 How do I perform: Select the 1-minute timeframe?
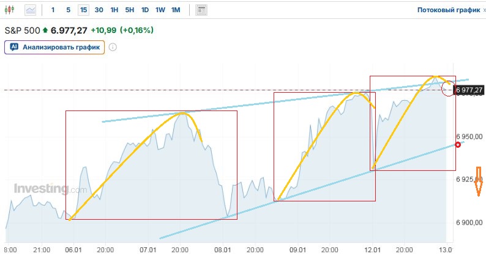(x=53, y=10)
